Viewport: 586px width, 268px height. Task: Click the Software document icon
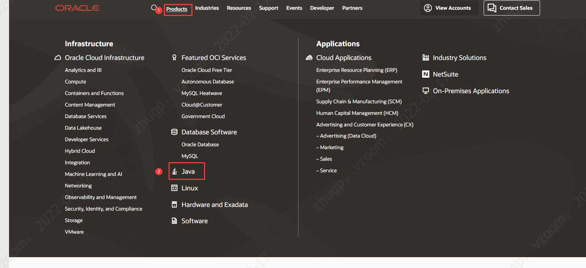point(174,221)
